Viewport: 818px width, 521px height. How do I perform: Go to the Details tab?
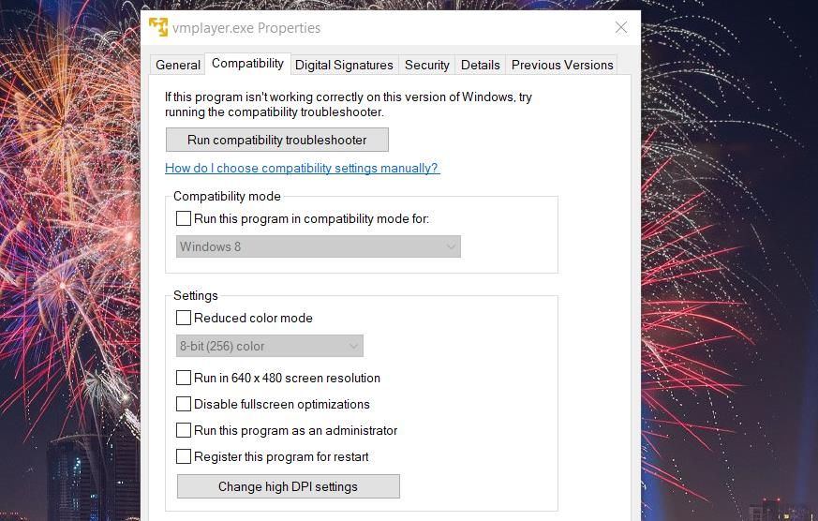click(480, 65)
